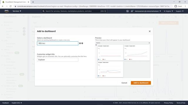The image size is (188, 105).
Task: Click the Select a dashboard label
Action: pyautogui.click(x=44, y=38)
